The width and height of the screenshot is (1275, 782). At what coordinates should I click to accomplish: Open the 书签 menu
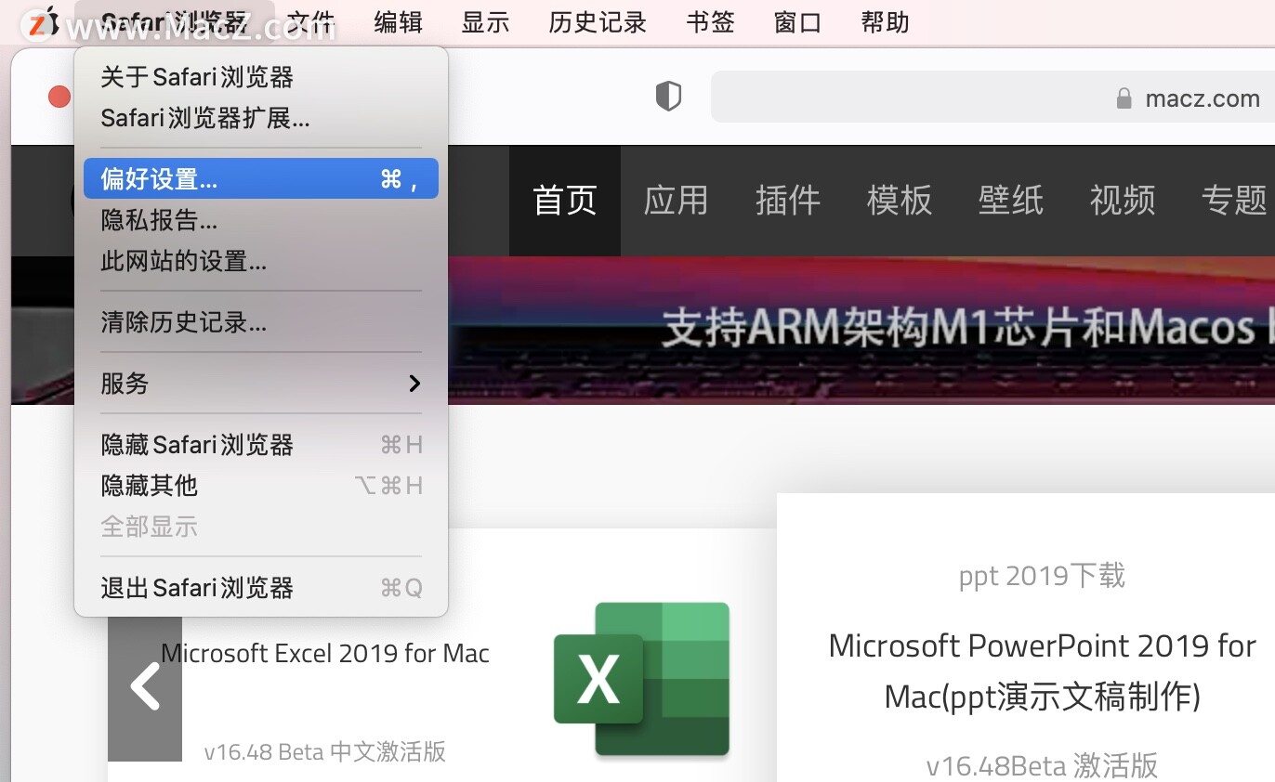711,22
